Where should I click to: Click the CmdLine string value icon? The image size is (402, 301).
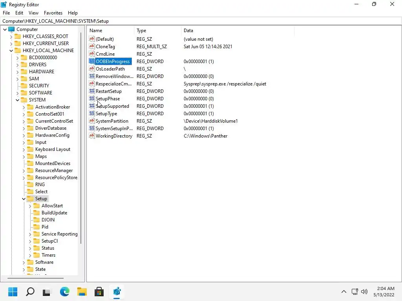[x=92, y=54]
